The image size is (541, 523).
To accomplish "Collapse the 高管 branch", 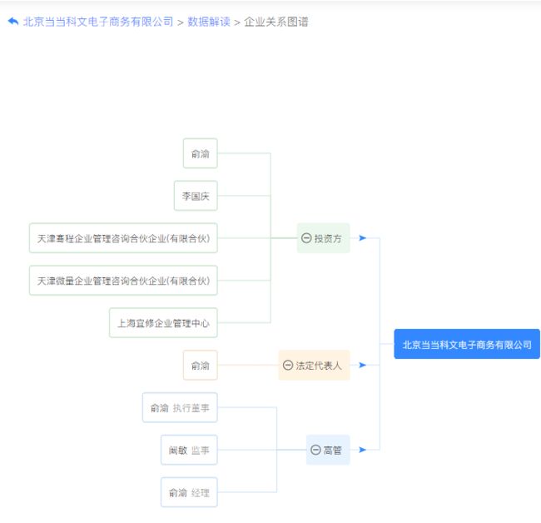I will coord(315,450).
